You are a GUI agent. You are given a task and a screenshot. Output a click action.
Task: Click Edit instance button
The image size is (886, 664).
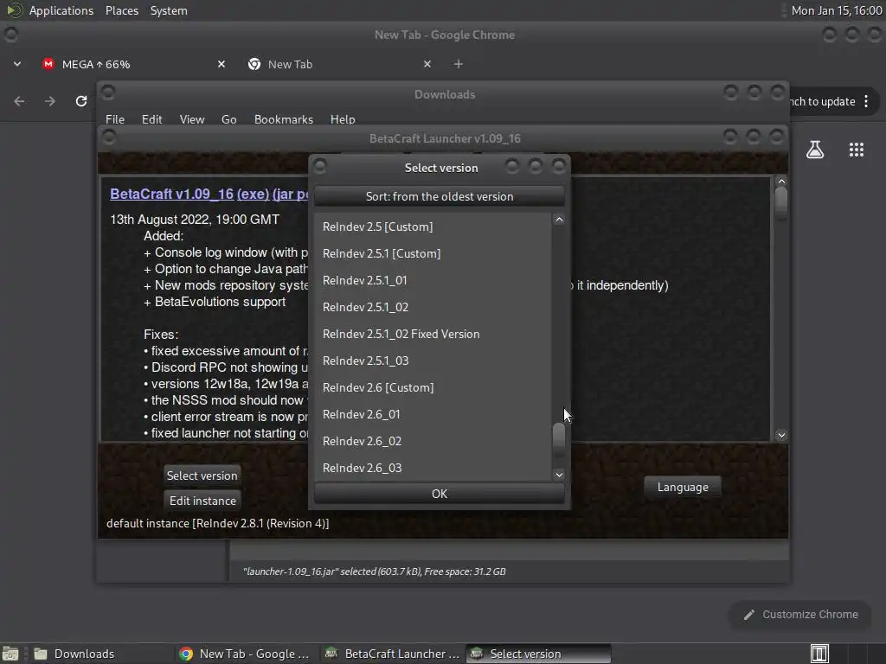click(x=202, y=501)
